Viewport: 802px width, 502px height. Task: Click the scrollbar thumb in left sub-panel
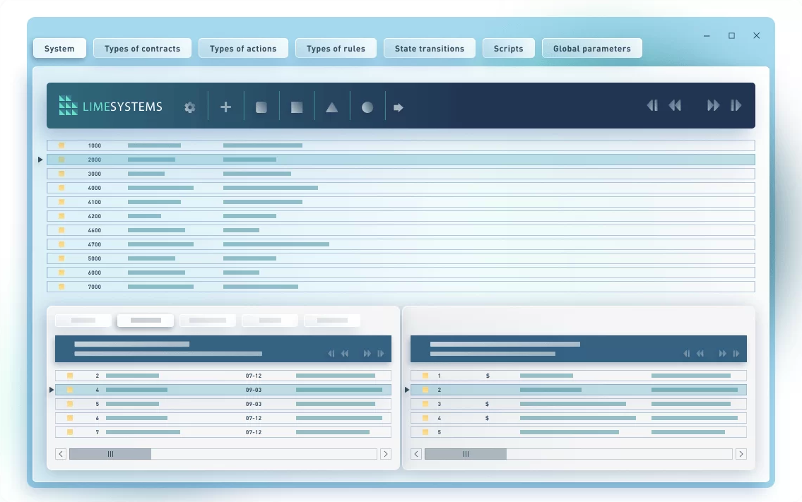coord(110,454)
